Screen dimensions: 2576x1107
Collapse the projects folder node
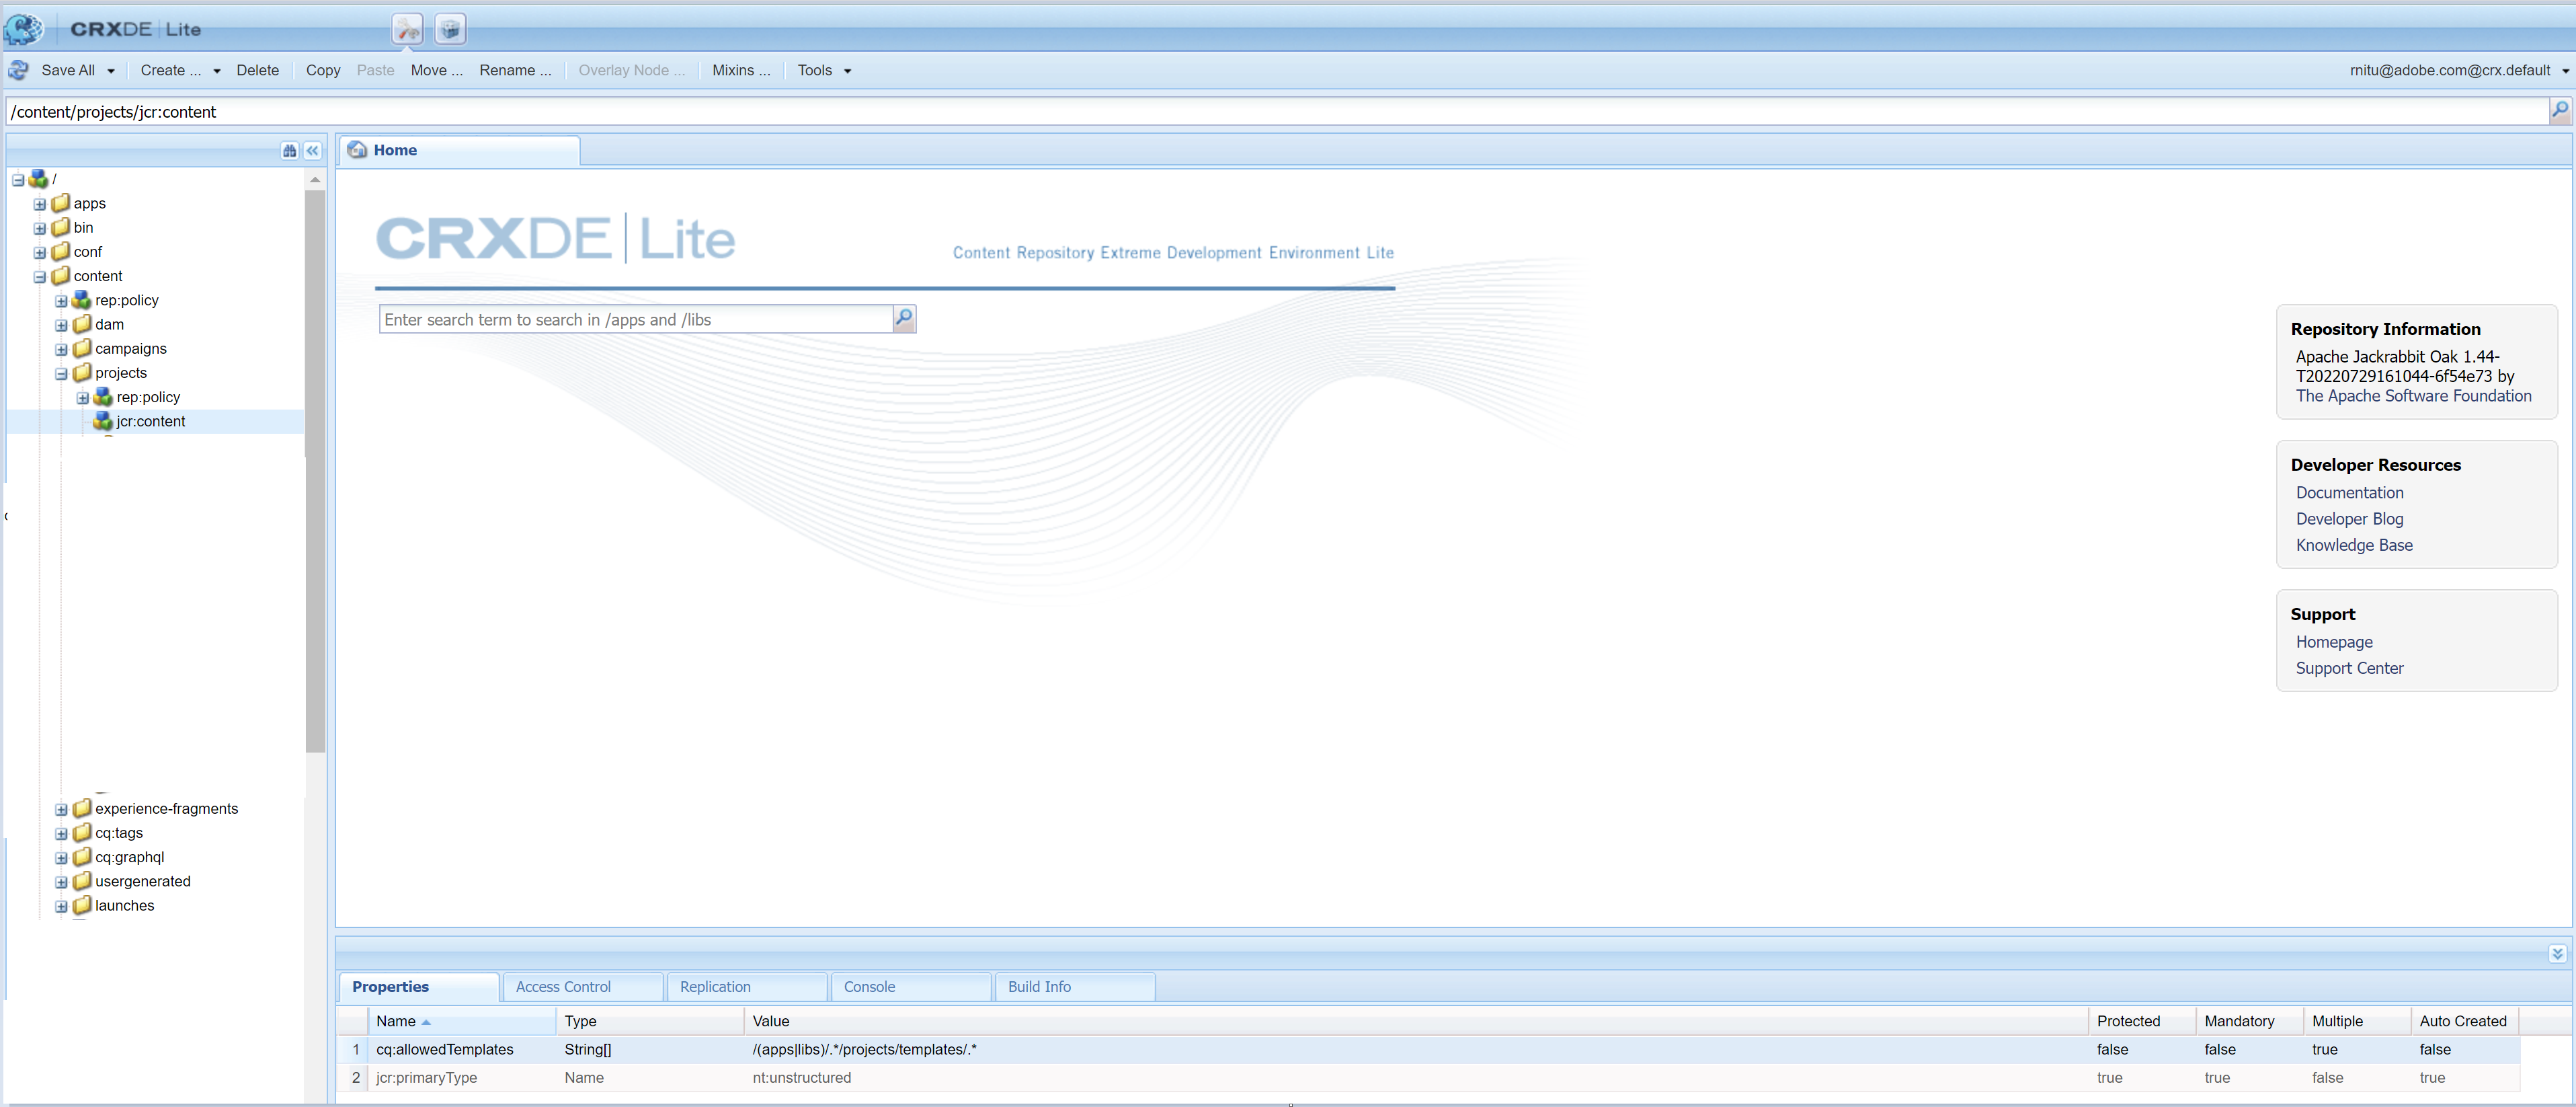[62, 373]
